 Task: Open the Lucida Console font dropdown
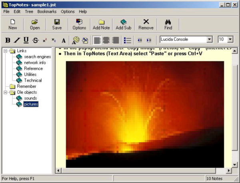(x=209, y=39)
